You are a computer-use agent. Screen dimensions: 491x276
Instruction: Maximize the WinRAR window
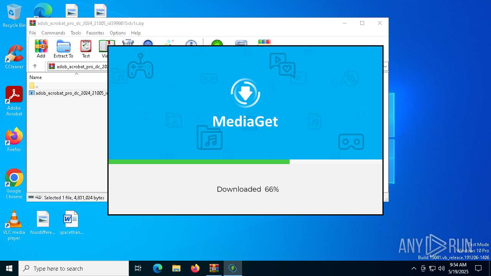[362, 23]
